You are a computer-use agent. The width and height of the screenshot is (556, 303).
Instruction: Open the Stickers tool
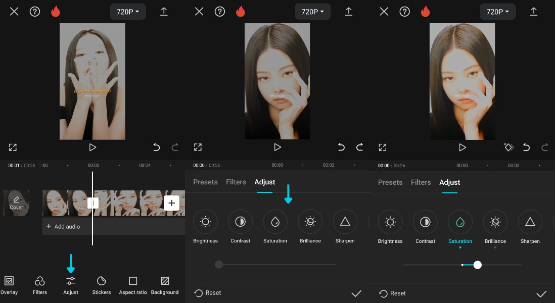pyautogui.click(x=102, y=286)
